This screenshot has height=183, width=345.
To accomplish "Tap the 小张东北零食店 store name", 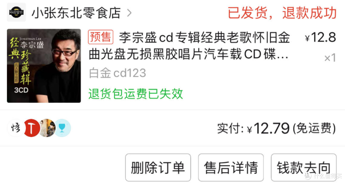I will coord(76,13).
